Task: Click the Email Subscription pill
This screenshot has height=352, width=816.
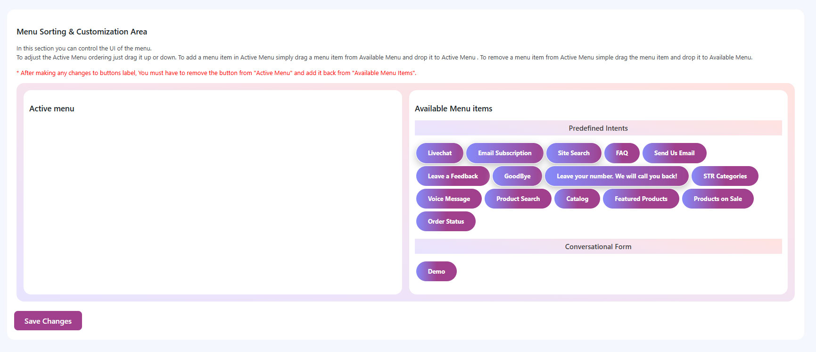Action: (504, 153)
